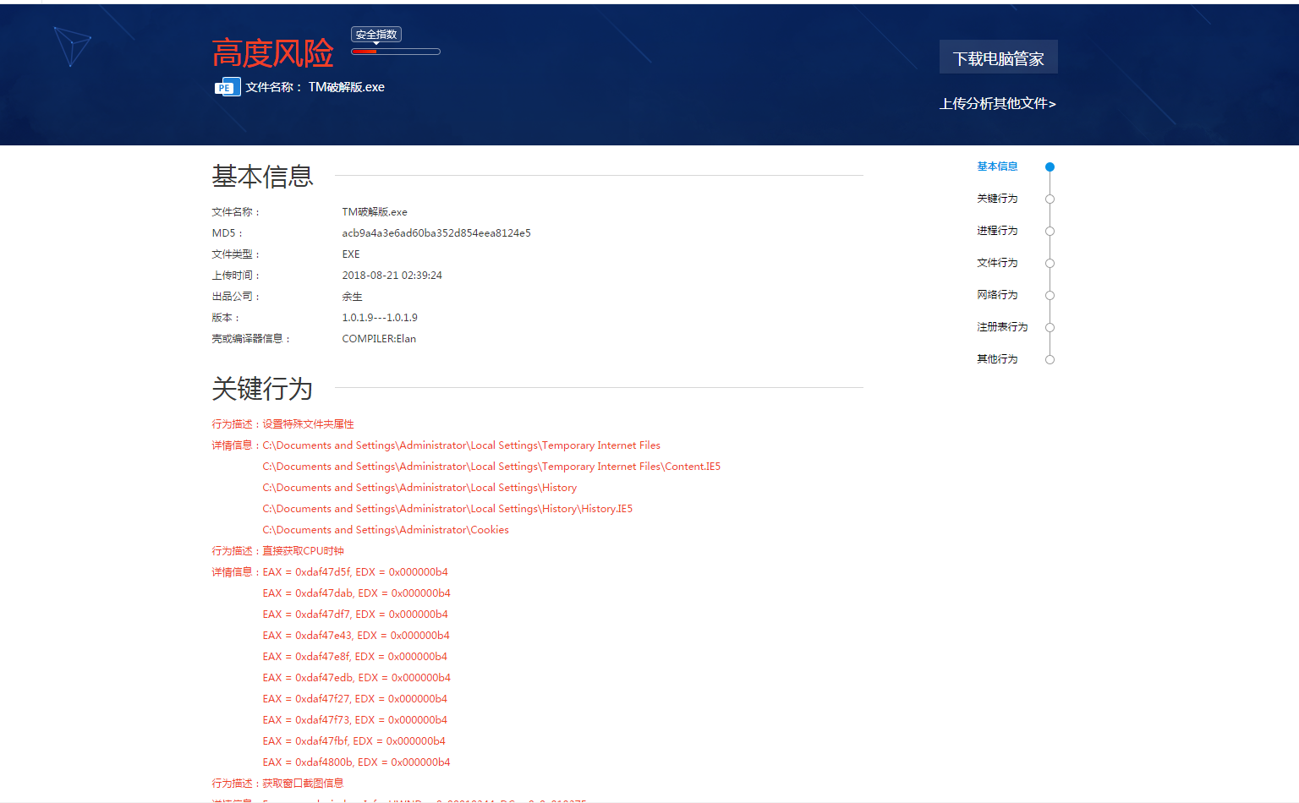
Task: Open the 上传分析其他文件 link
Action: click(997, 103)
